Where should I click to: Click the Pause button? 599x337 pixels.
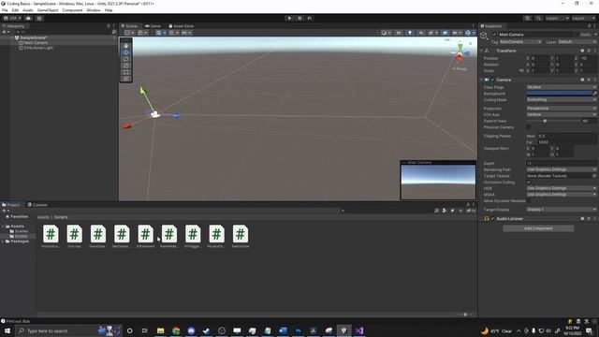[x=299, y=18]
